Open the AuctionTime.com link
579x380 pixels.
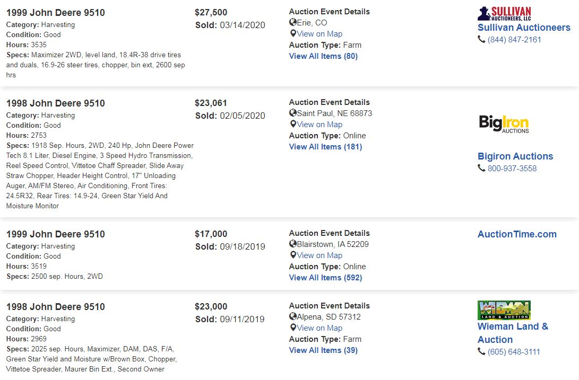click(x=517, y=234)
